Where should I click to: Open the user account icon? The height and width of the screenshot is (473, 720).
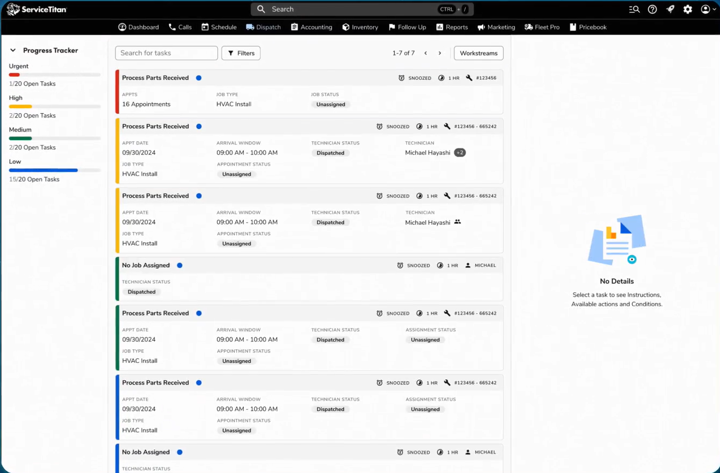pos(705,9)
